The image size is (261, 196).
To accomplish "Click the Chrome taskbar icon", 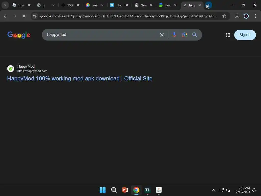I will [136, 190].
